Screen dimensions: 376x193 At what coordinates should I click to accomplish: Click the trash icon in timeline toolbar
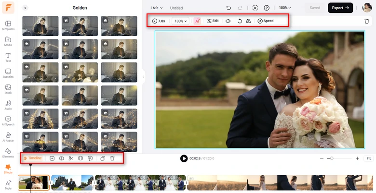pyautogui.click(x=112, y=158)
